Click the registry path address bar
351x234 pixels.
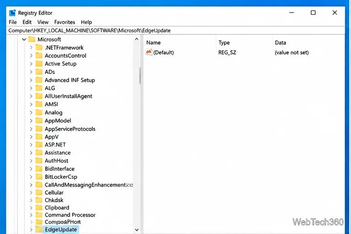click(x=175, y=31)
